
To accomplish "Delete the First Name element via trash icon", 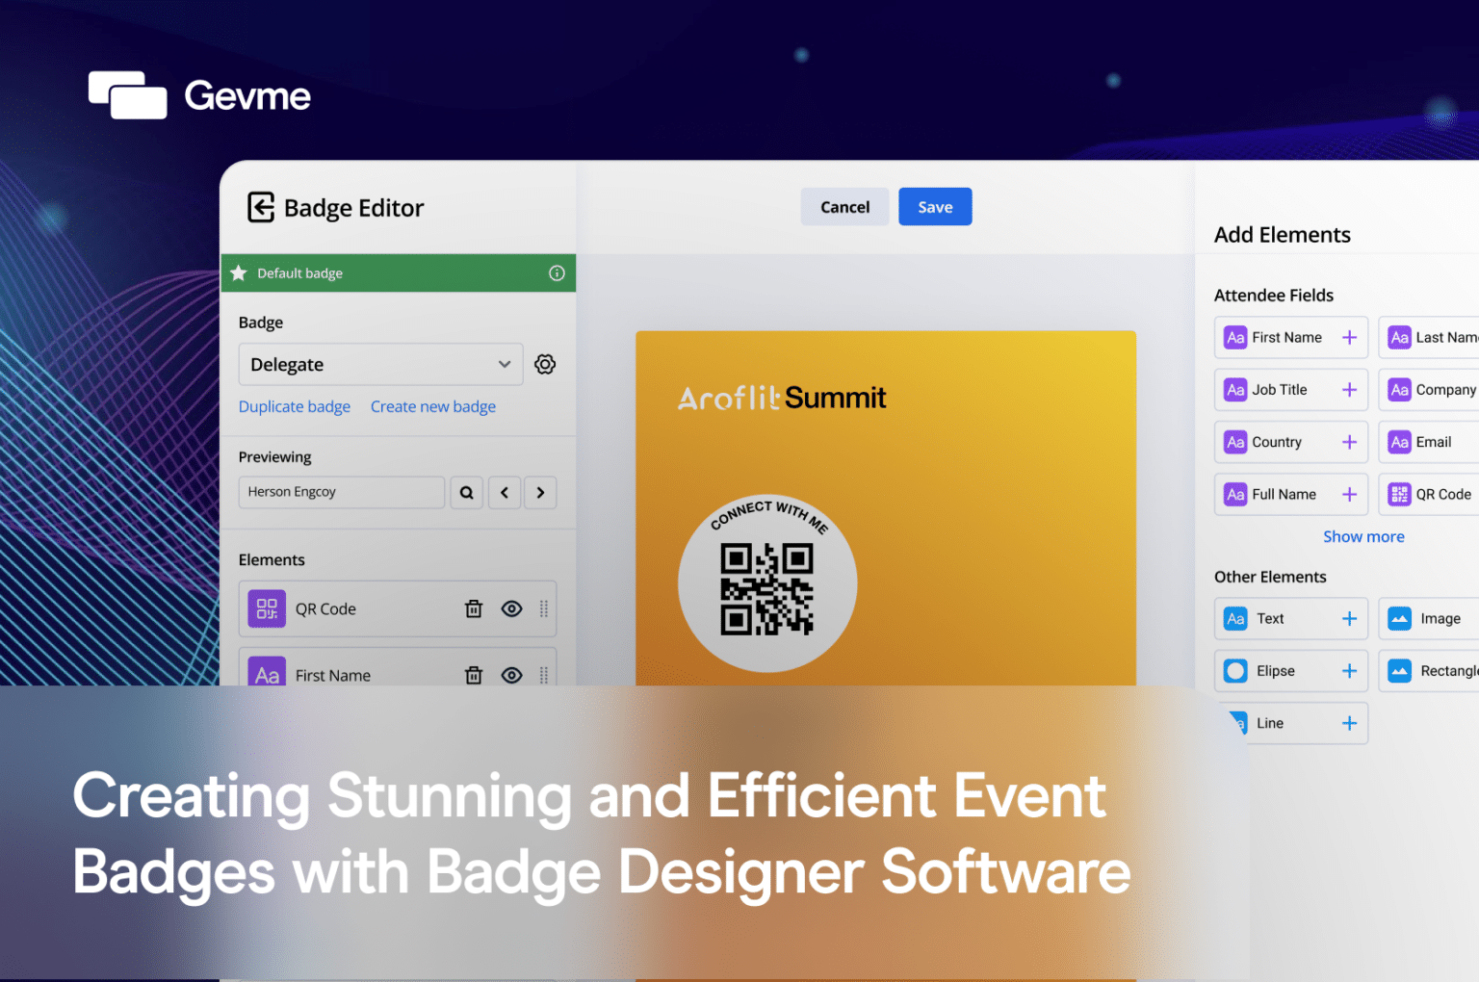I will 473,675.
